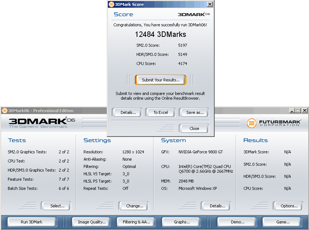Launch the Game button
Screen dimensions: 309x230
coord(283,222)
